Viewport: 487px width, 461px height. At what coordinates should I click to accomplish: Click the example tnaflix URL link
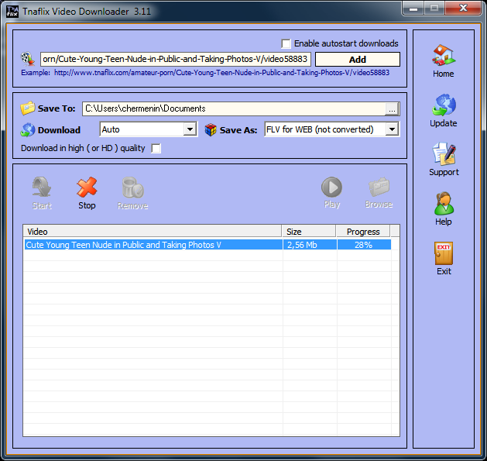tap(221, 73)
